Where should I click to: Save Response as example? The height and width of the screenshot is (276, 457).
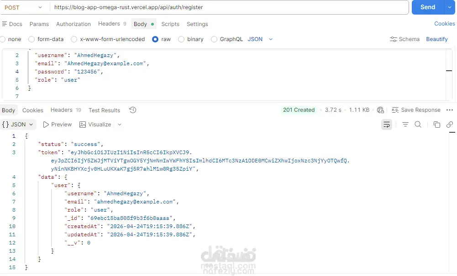(416, 110)
